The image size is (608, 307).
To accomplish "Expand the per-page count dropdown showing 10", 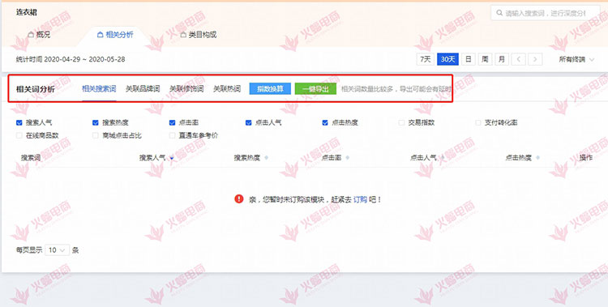I will coord(58,250).
